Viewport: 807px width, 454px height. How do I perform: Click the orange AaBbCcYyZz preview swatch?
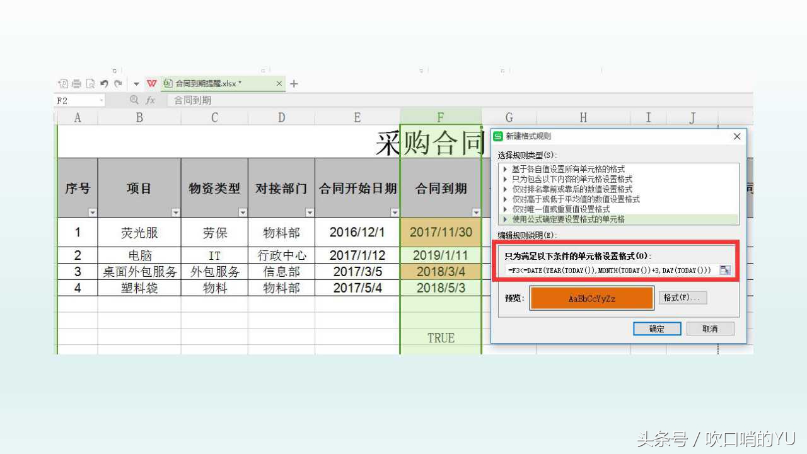[x=591, y=298]
